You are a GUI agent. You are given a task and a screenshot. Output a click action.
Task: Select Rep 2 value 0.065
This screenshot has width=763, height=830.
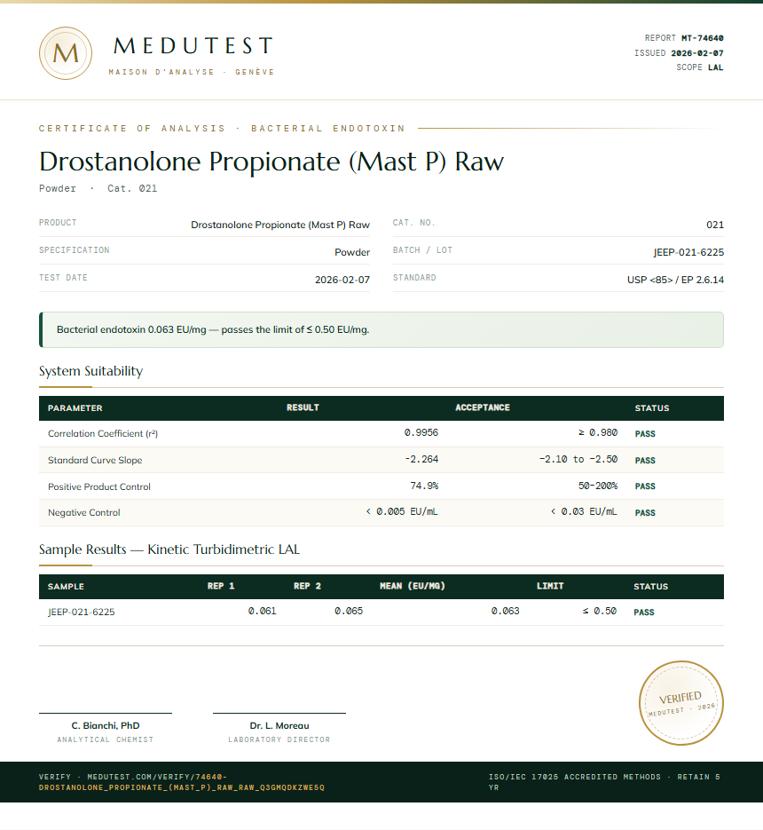349,611
